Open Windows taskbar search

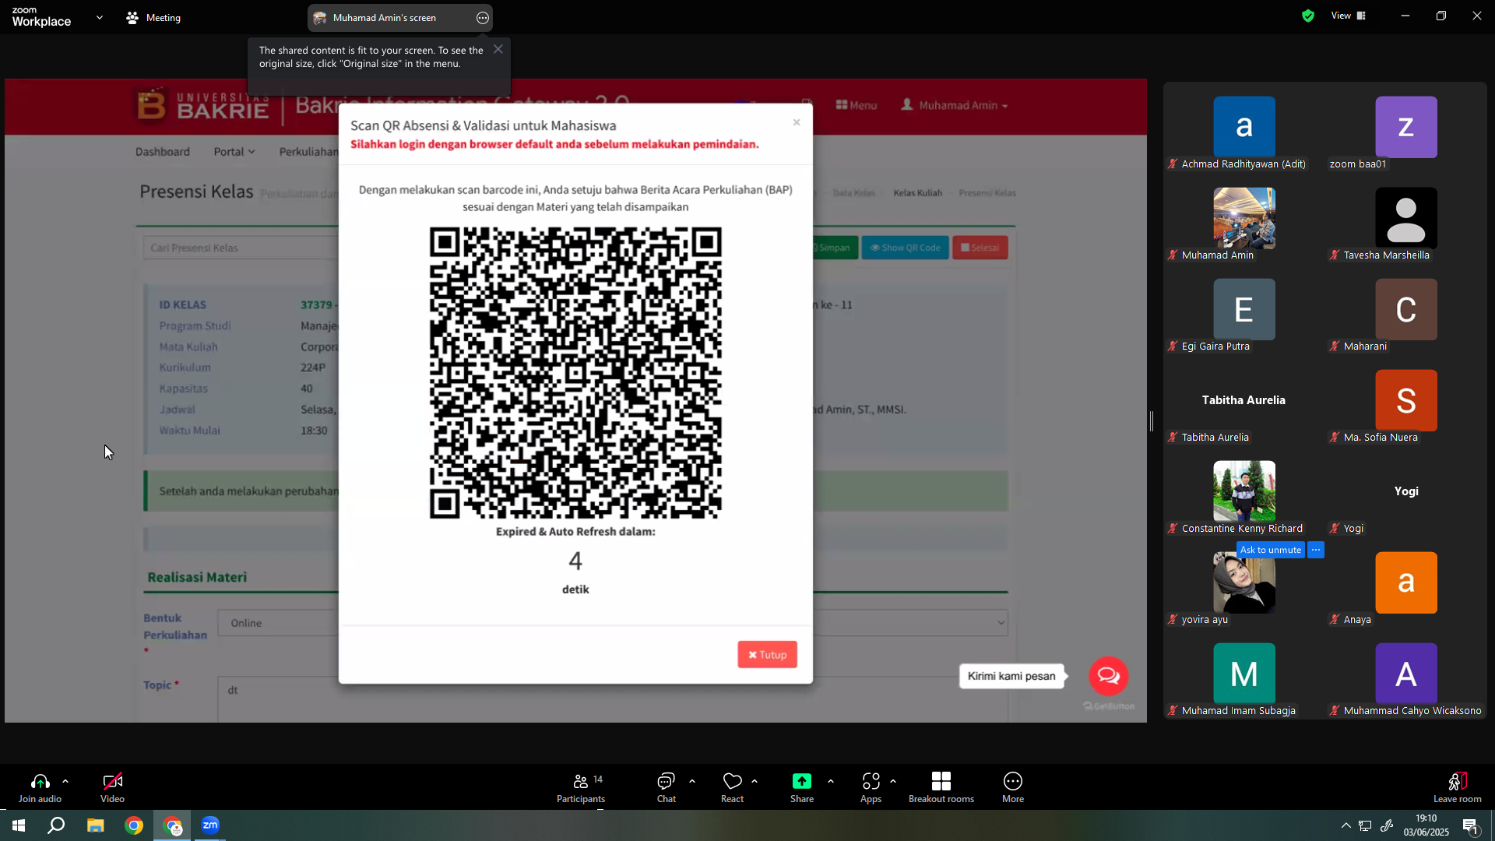point(56,825)
